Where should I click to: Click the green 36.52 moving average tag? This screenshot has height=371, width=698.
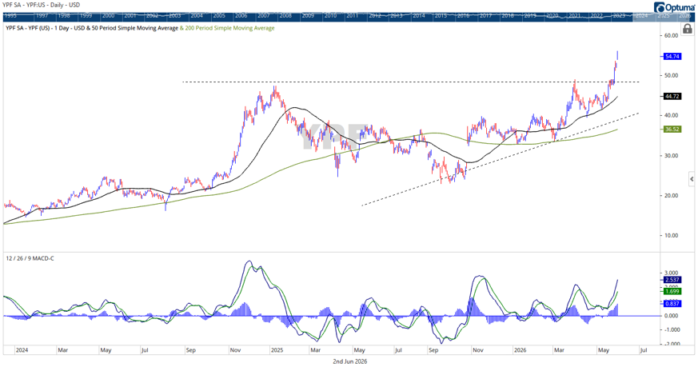tap(672, 130)
